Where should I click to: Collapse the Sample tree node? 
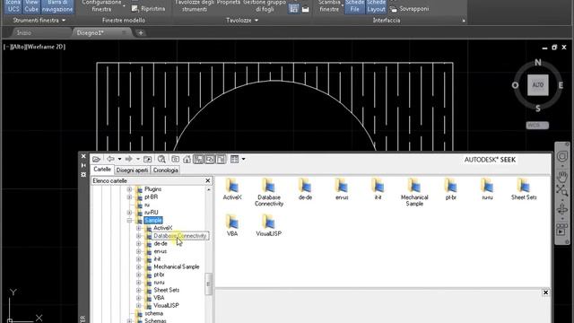click(129, 221)
